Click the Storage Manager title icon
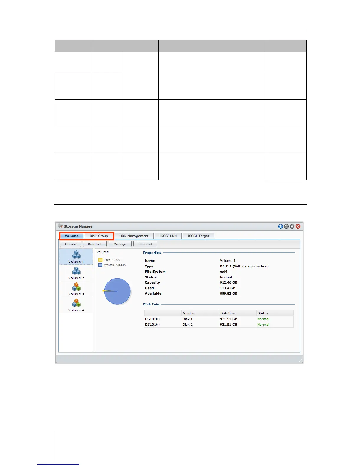 pos(61,226)
